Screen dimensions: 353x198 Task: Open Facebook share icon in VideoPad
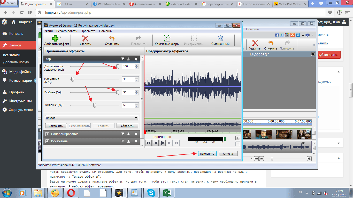277,35
